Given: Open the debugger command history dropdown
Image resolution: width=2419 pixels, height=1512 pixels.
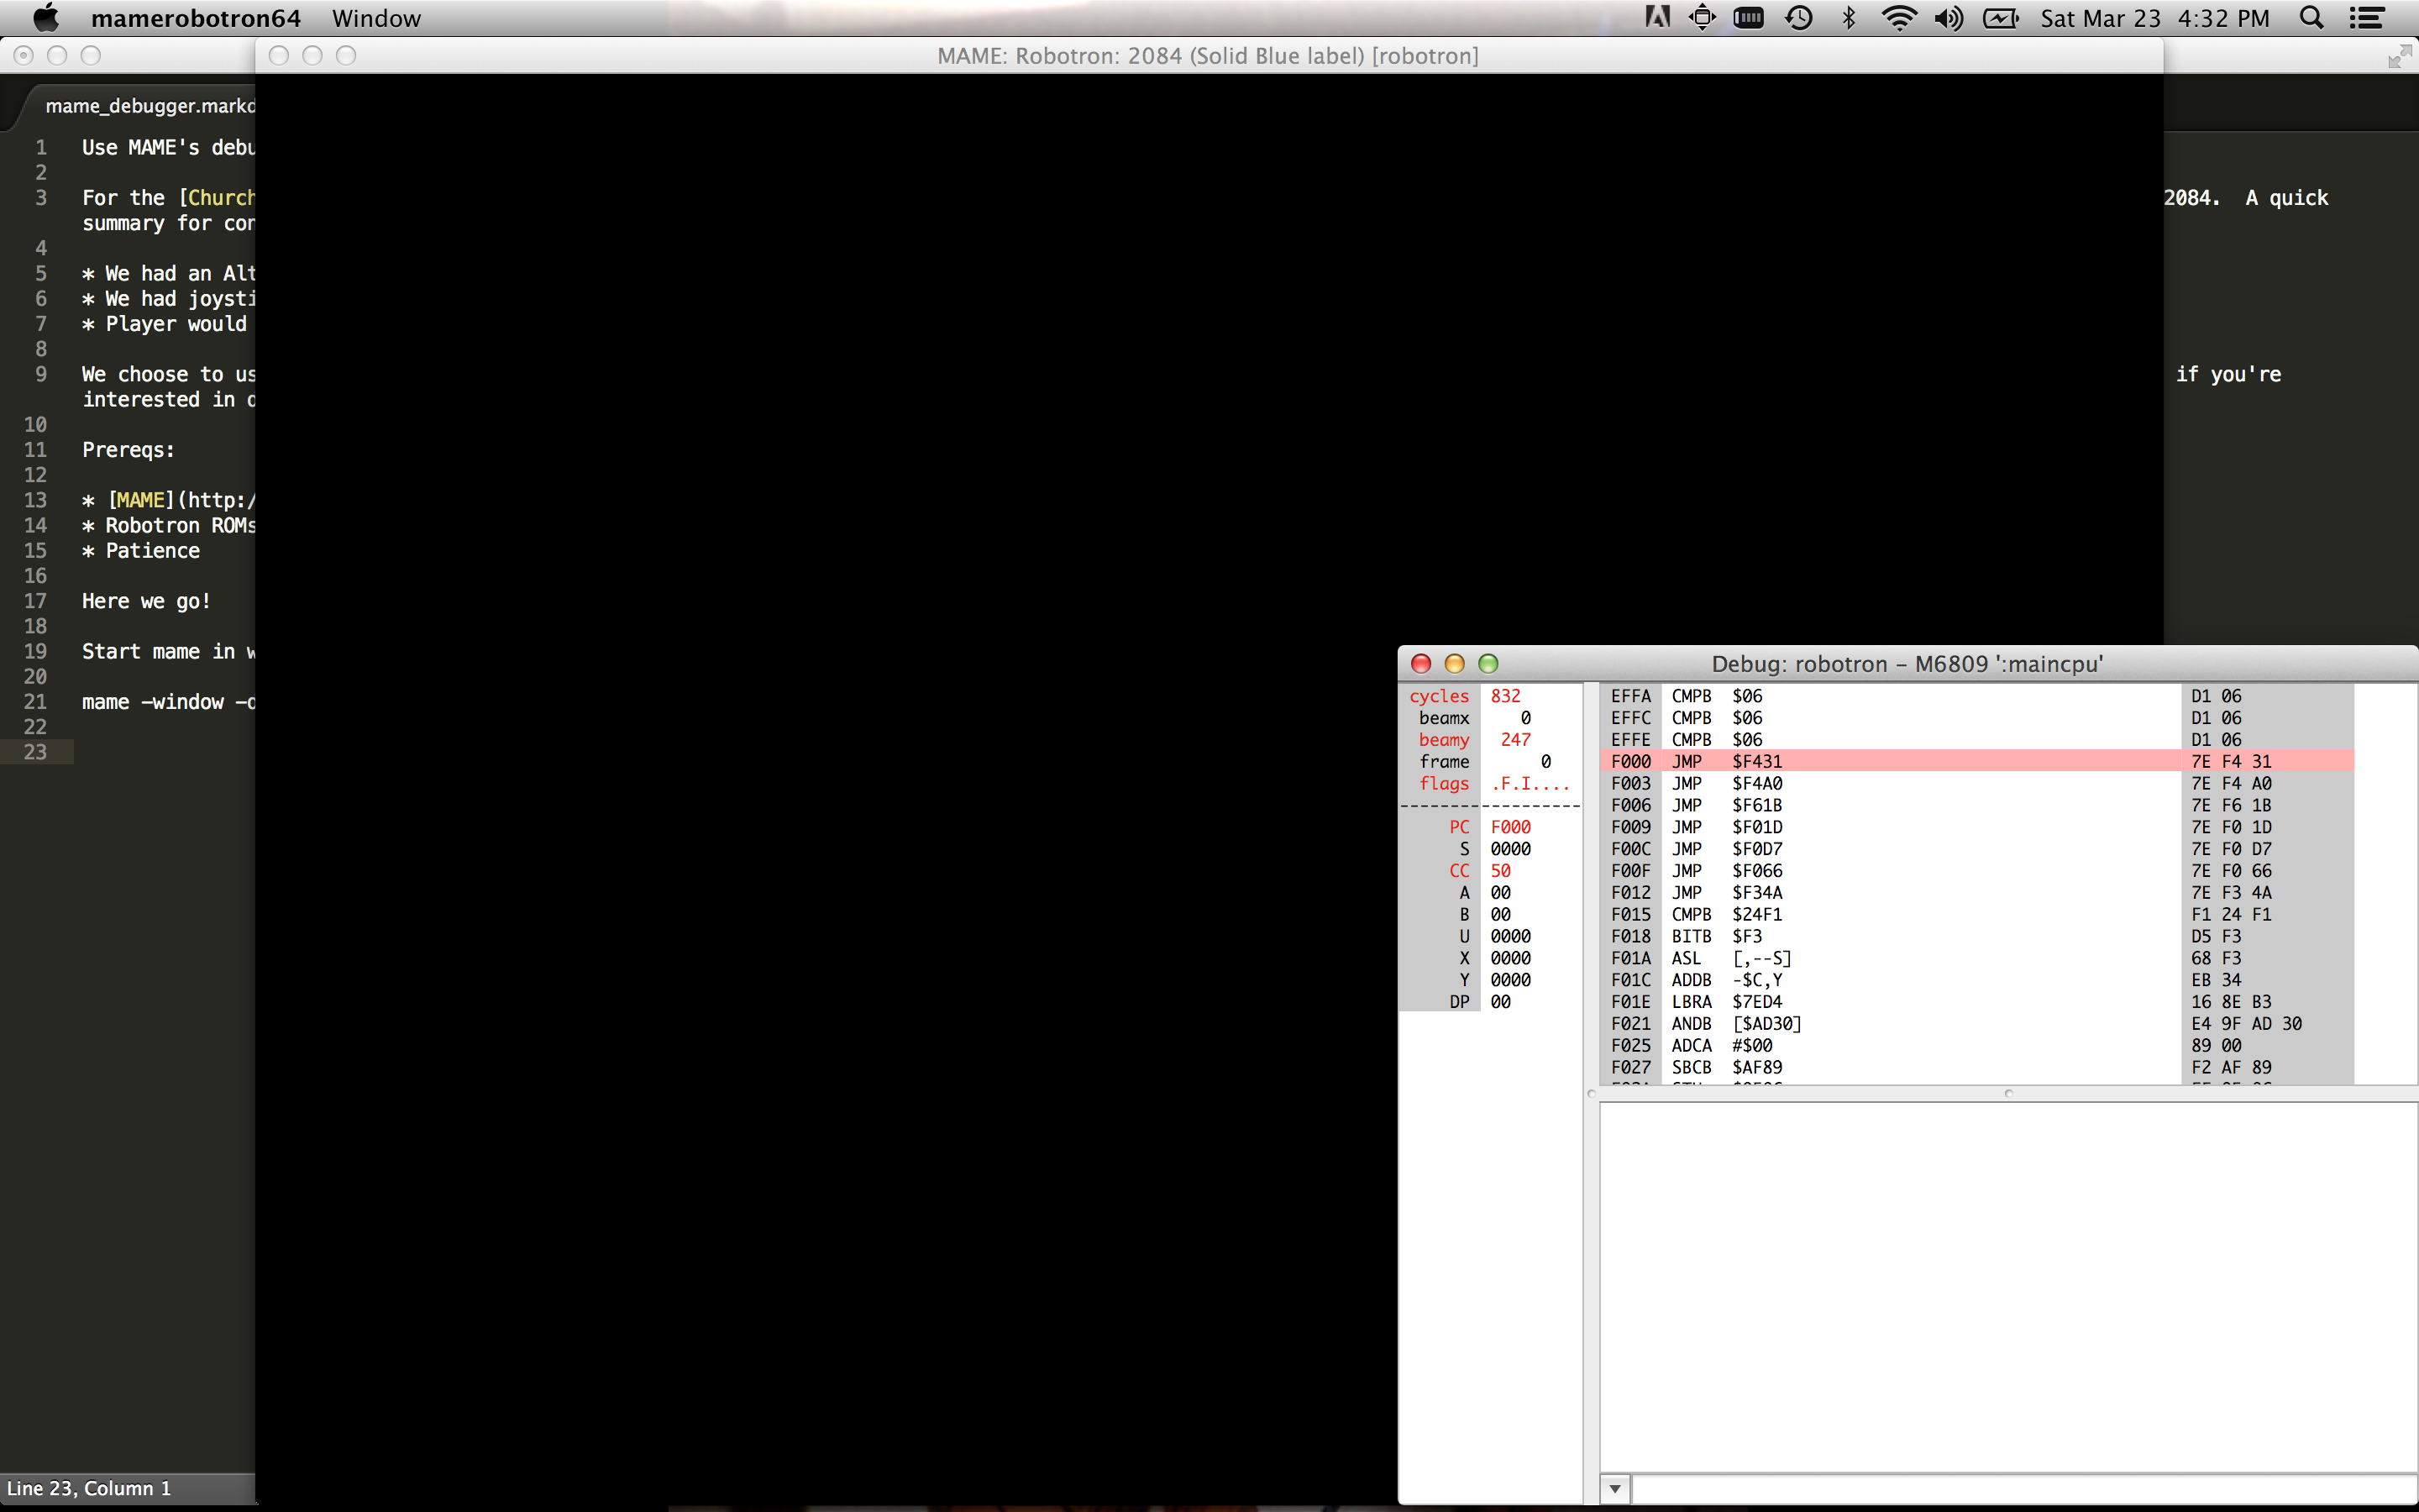Looking at the screenshot, I should (x=1614, y=1489).
